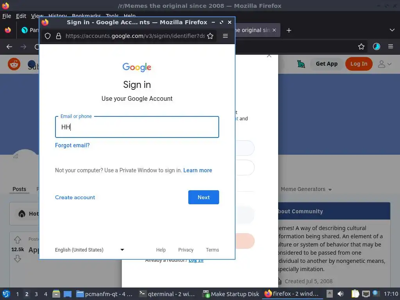The height and width of the screenshot is (300, 400).
Task: Bookmark the Reddit page using the star icon
Action: click(x=361, y=47)
